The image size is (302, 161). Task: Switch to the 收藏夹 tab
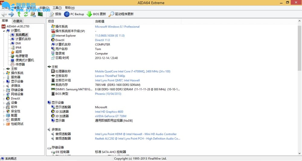coord(18,21)
